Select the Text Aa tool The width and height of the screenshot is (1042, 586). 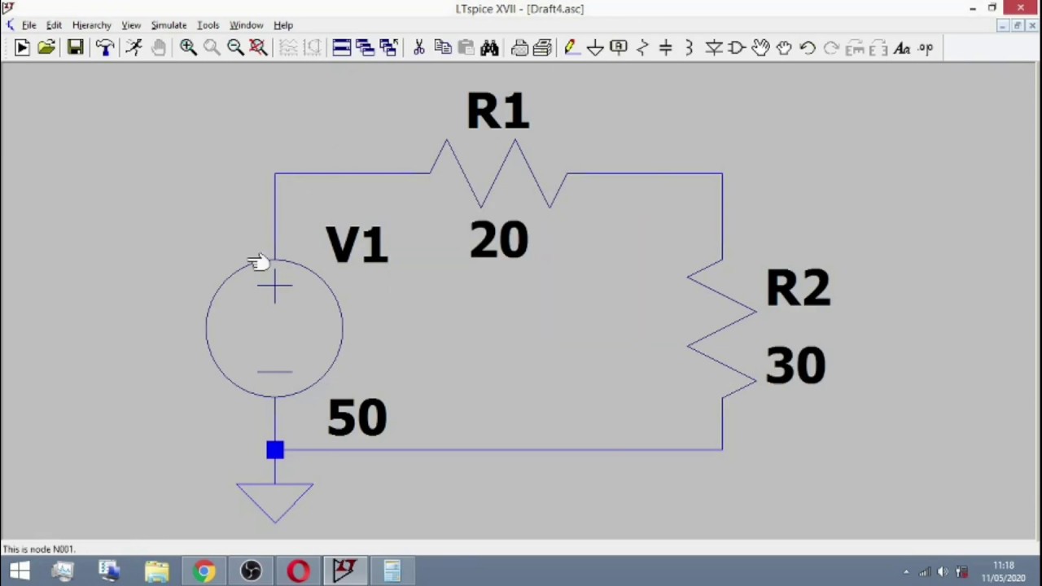click(902, 48)
